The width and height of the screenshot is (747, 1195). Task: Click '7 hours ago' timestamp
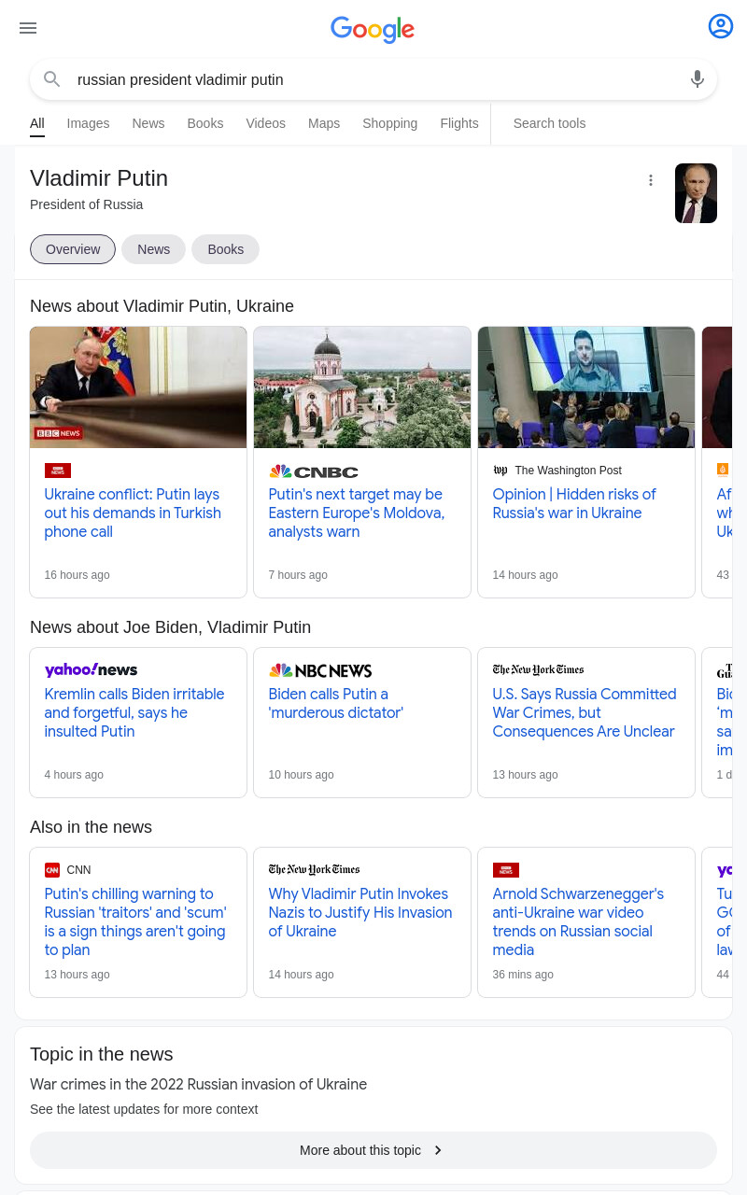(298, 575)
